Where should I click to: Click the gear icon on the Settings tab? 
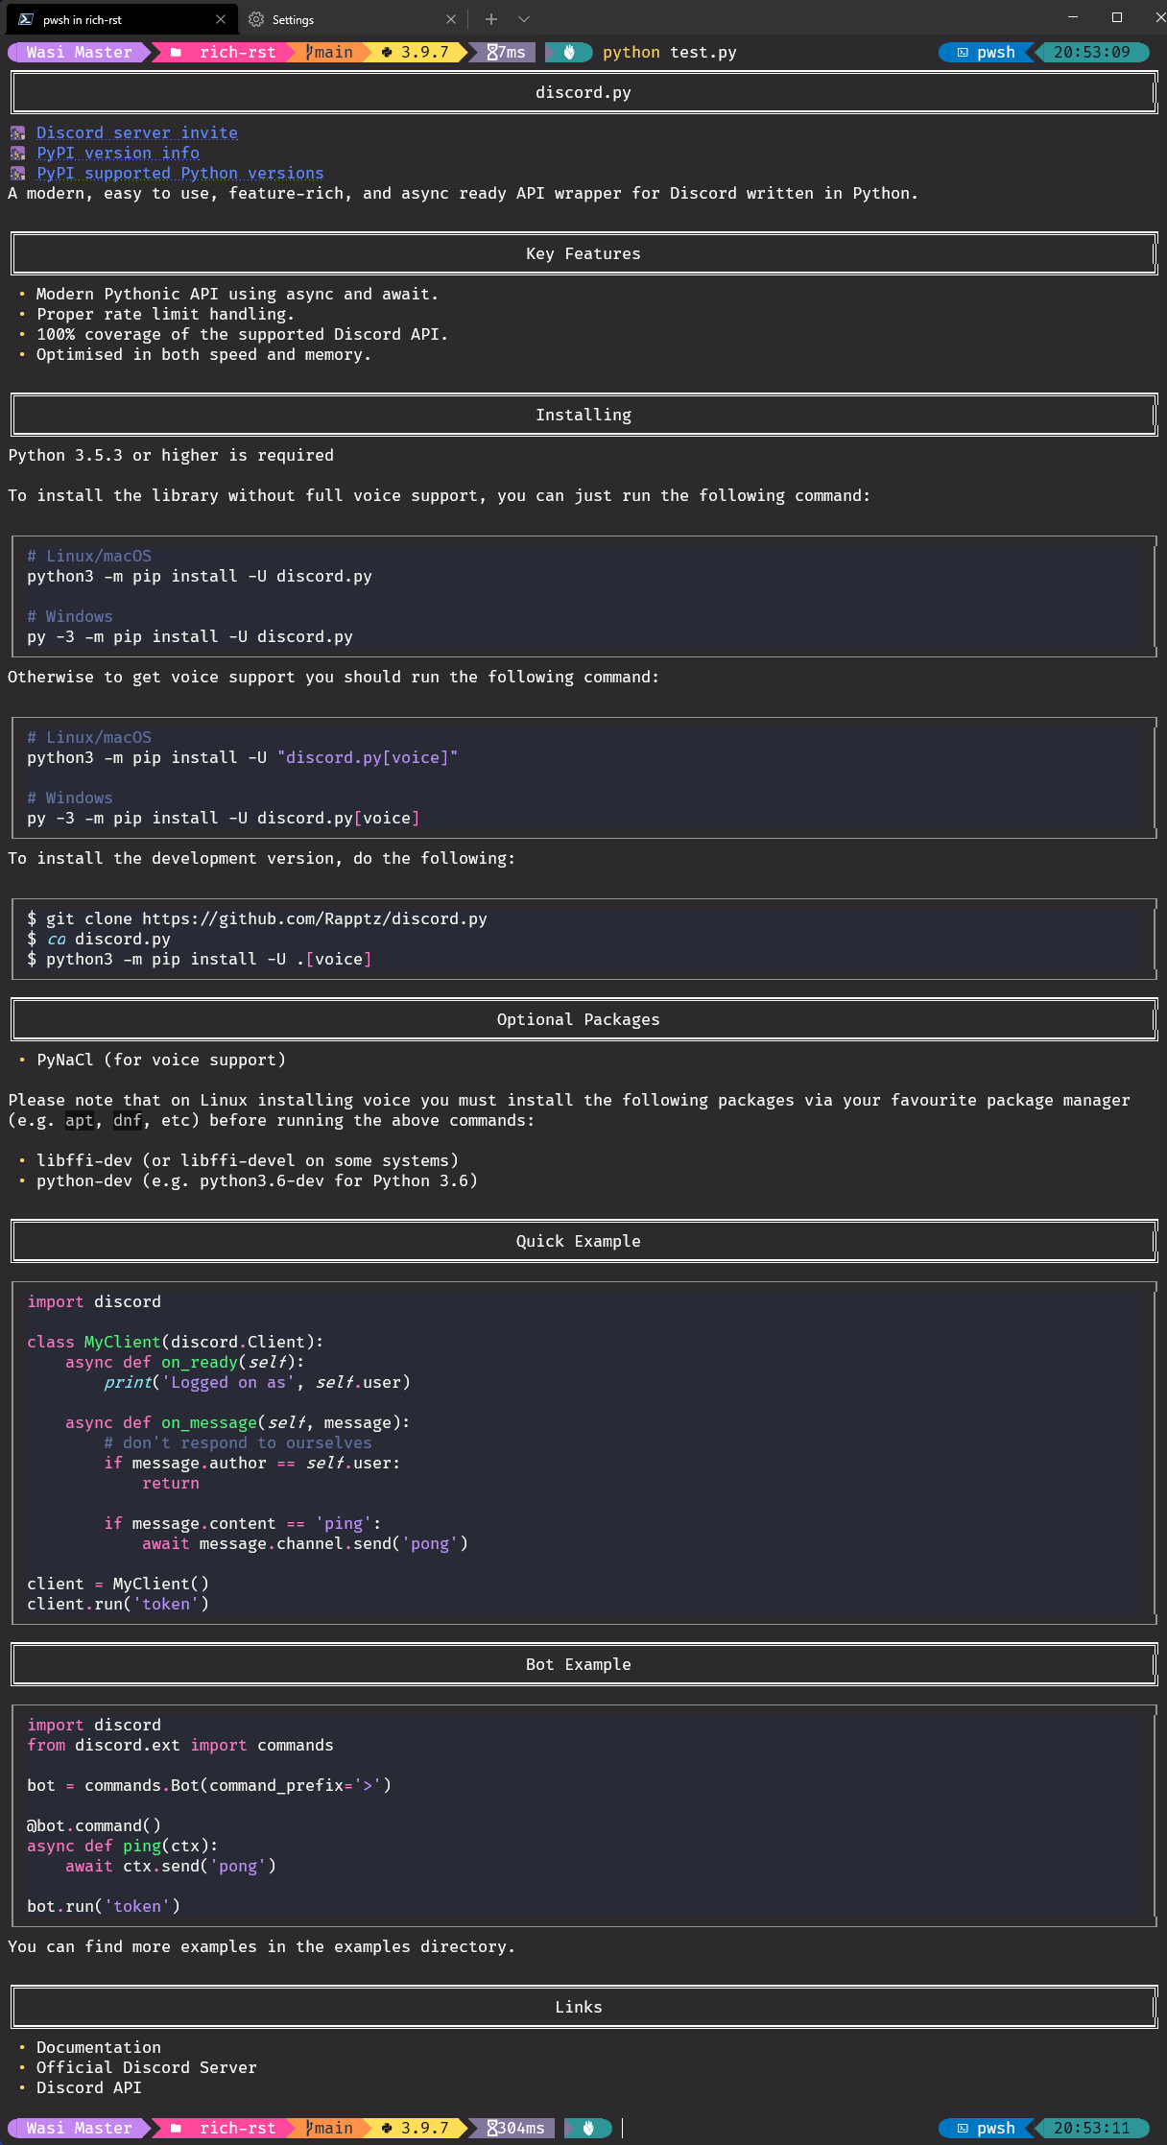[x=255, y=19]
